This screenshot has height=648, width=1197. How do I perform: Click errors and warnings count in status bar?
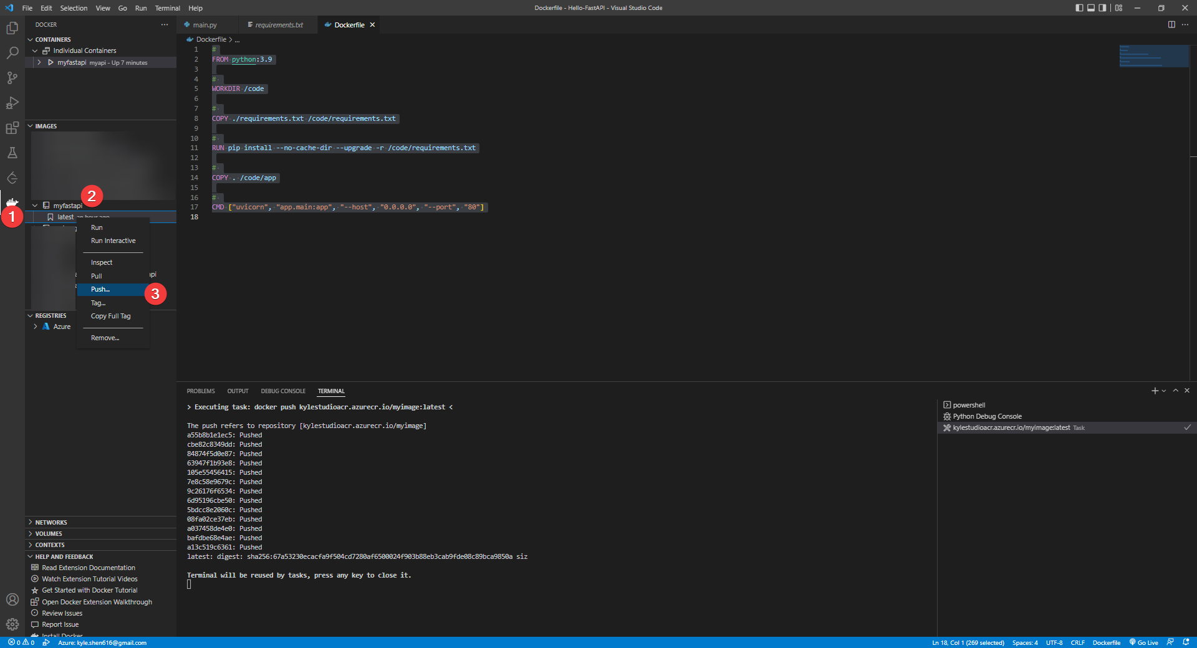pyautogui.click(x=21, y=642)
